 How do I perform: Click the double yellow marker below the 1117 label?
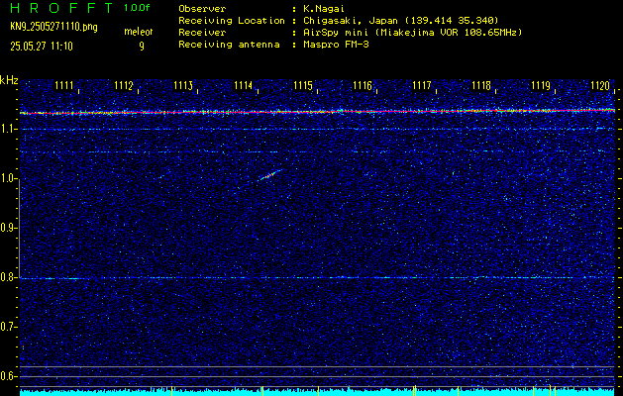pyautogui.click(x=414, y=390)
